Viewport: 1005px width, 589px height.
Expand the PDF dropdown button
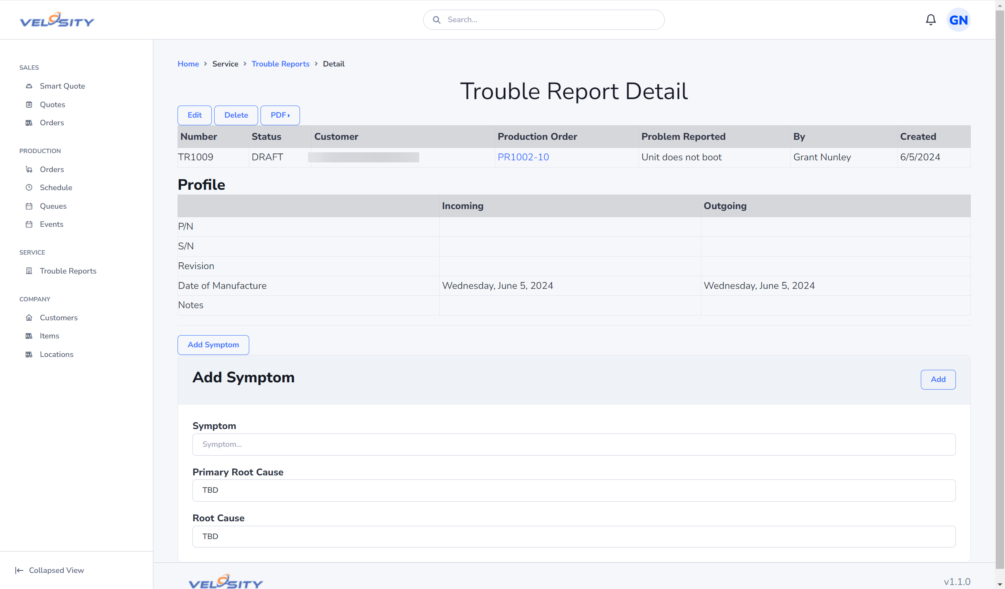280,115
